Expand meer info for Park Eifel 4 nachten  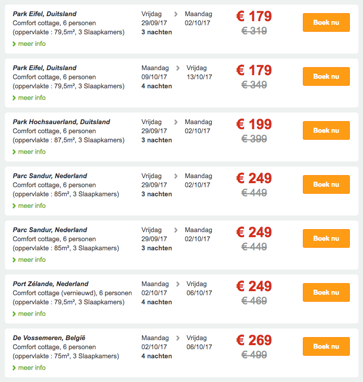pyautogui.click(x=29, y=98)
